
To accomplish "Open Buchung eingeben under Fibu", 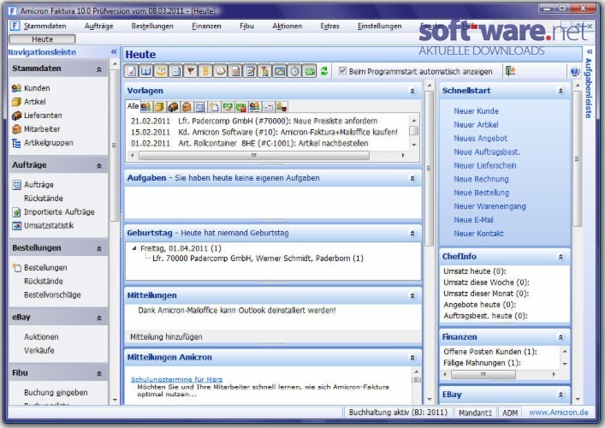I will coord(56,393).
